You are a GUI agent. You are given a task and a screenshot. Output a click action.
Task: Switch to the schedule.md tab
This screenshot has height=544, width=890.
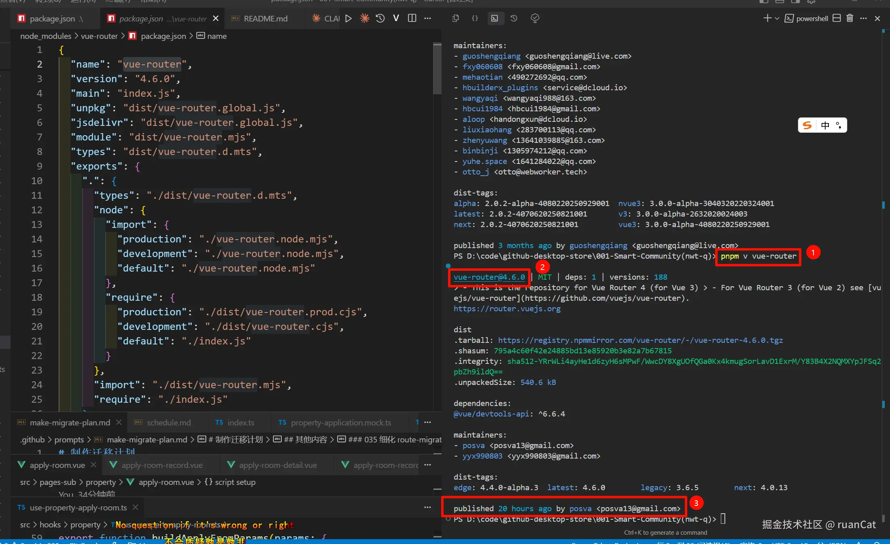[168, 423]
